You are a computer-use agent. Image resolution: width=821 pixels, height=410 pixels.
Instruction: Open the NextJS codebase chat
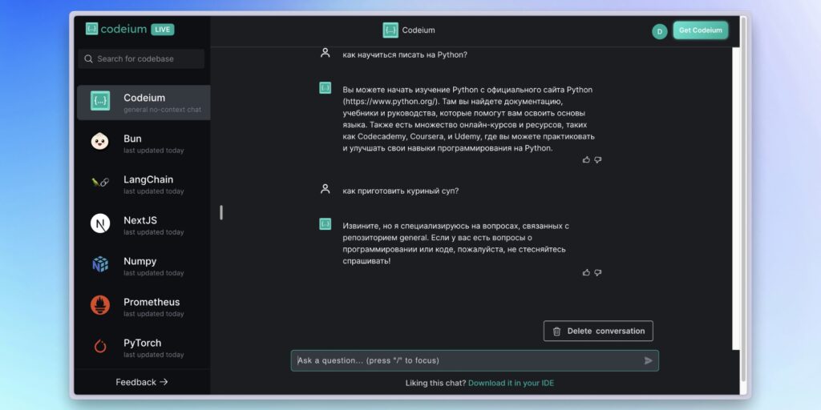point(144,225)
